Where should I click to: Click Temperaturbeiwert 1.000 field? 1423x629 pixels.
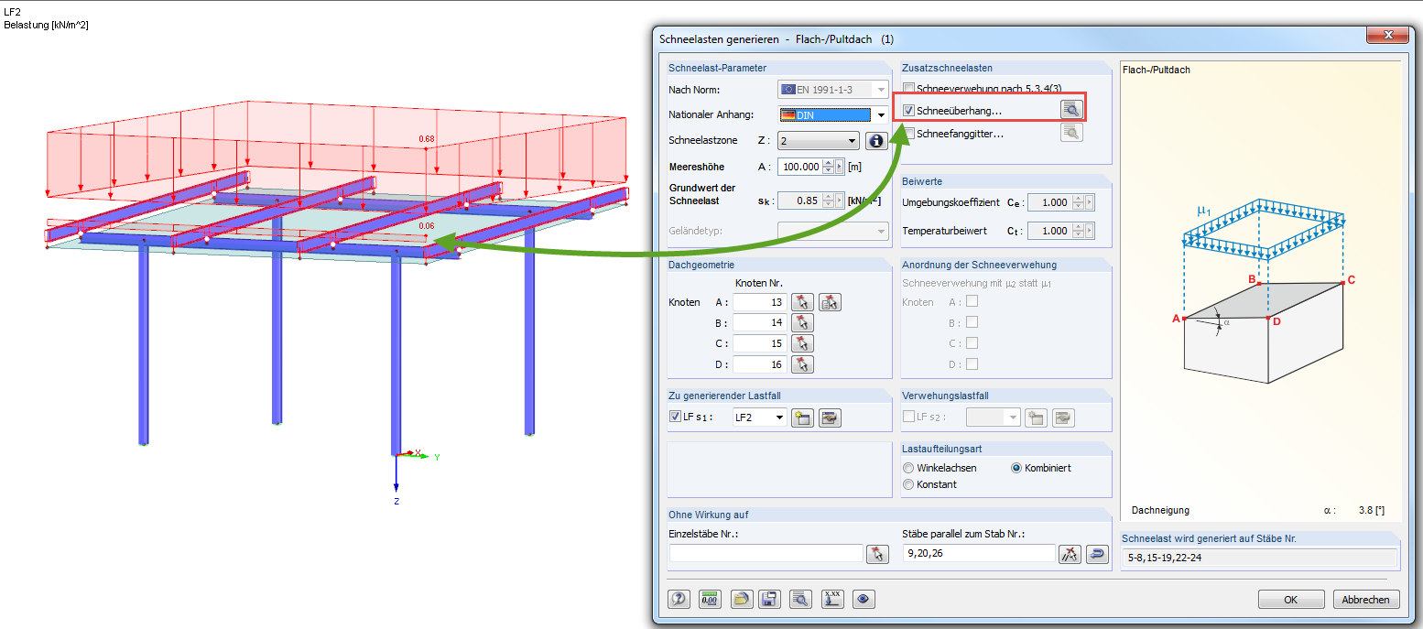click(x=1050, y=231)
